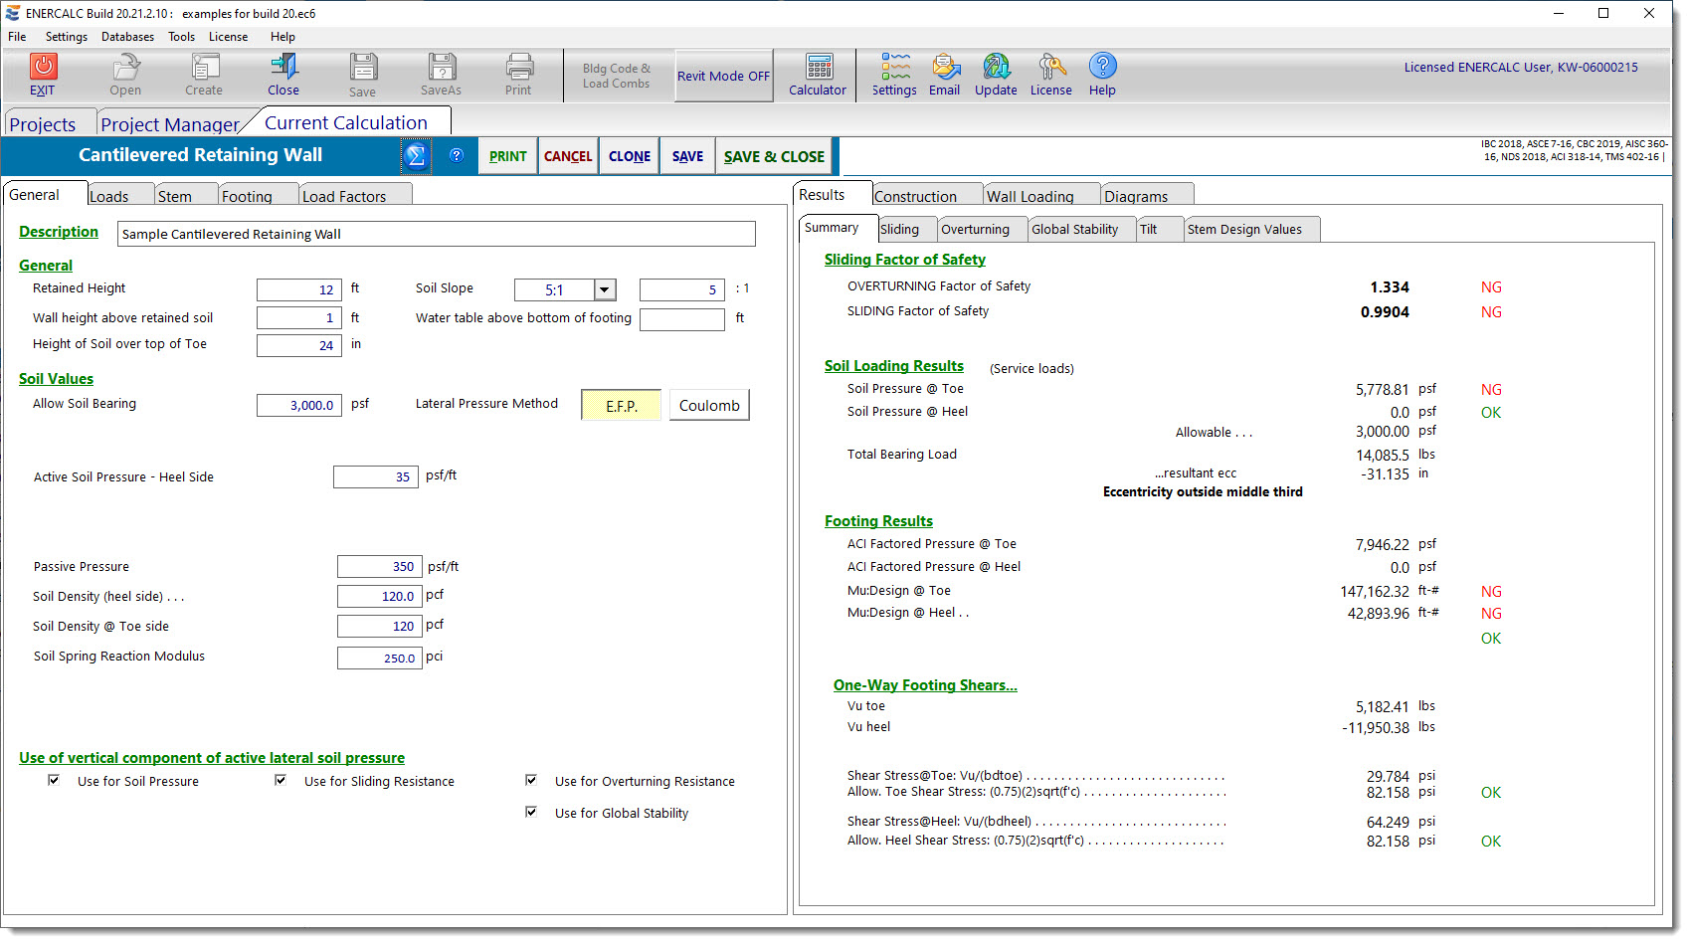This screenshot has height=943, width=1688.
Task: Click the Email envelope icon
Action: click(x=946, y=67)
